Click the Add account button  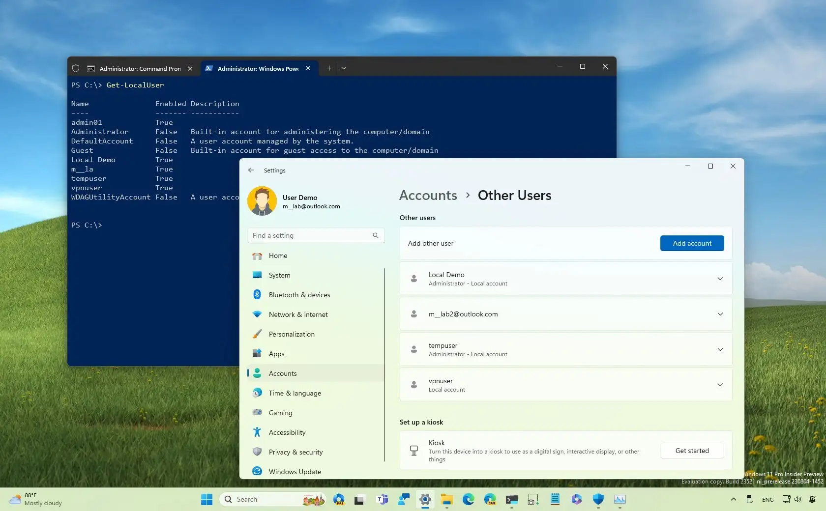tap(692, 243)
